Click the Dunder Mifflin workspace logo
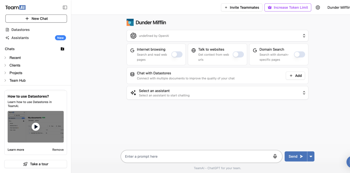 tap(130, 22)
